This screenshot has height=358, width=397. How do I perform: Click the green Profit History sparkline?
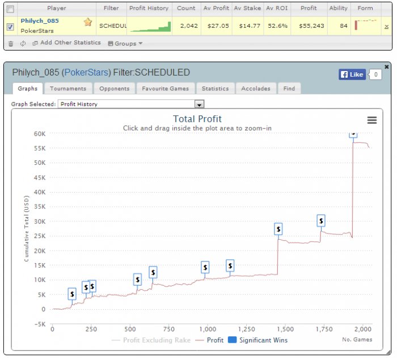coord(150,26)
